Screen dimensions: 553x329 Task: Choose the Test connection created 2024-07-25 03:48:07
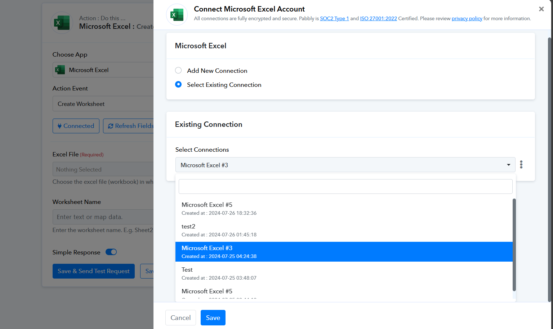point(344,274)
